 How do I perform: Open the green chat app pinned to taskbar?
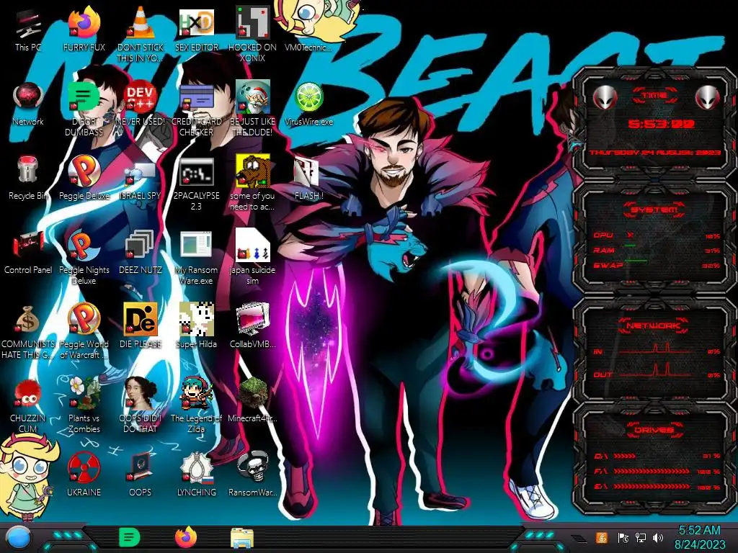tap(130, 537)
